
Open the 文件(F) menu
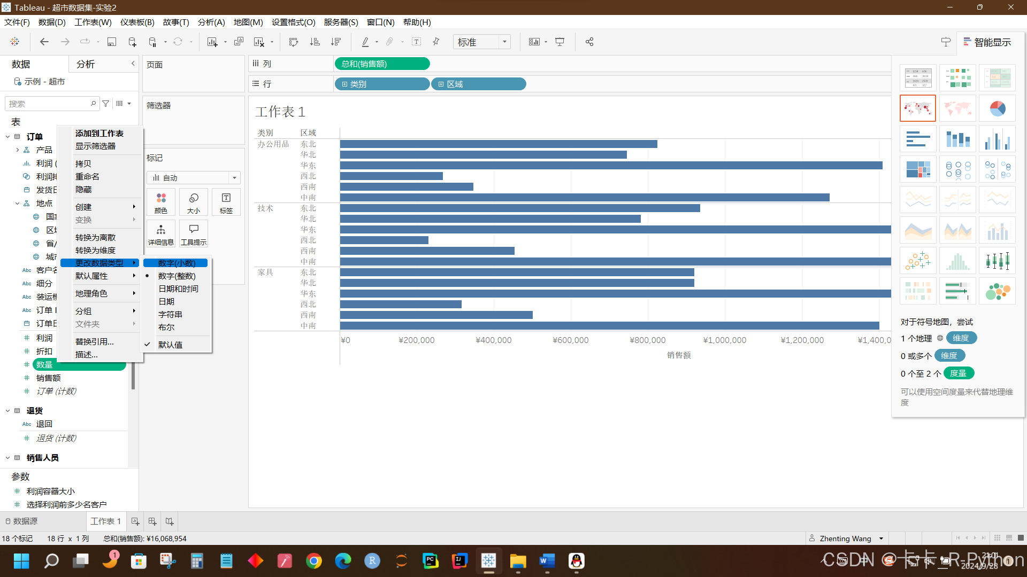pos(17,22)
